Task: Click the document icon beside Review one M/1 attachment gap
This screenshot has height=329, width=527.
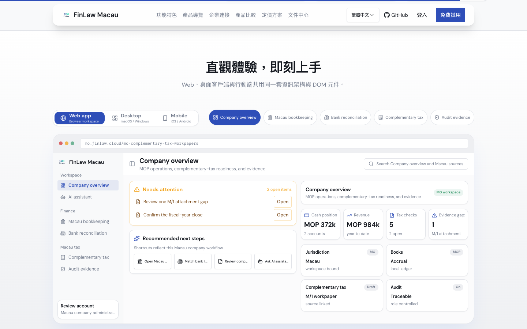Action: [x=138, y=202]
